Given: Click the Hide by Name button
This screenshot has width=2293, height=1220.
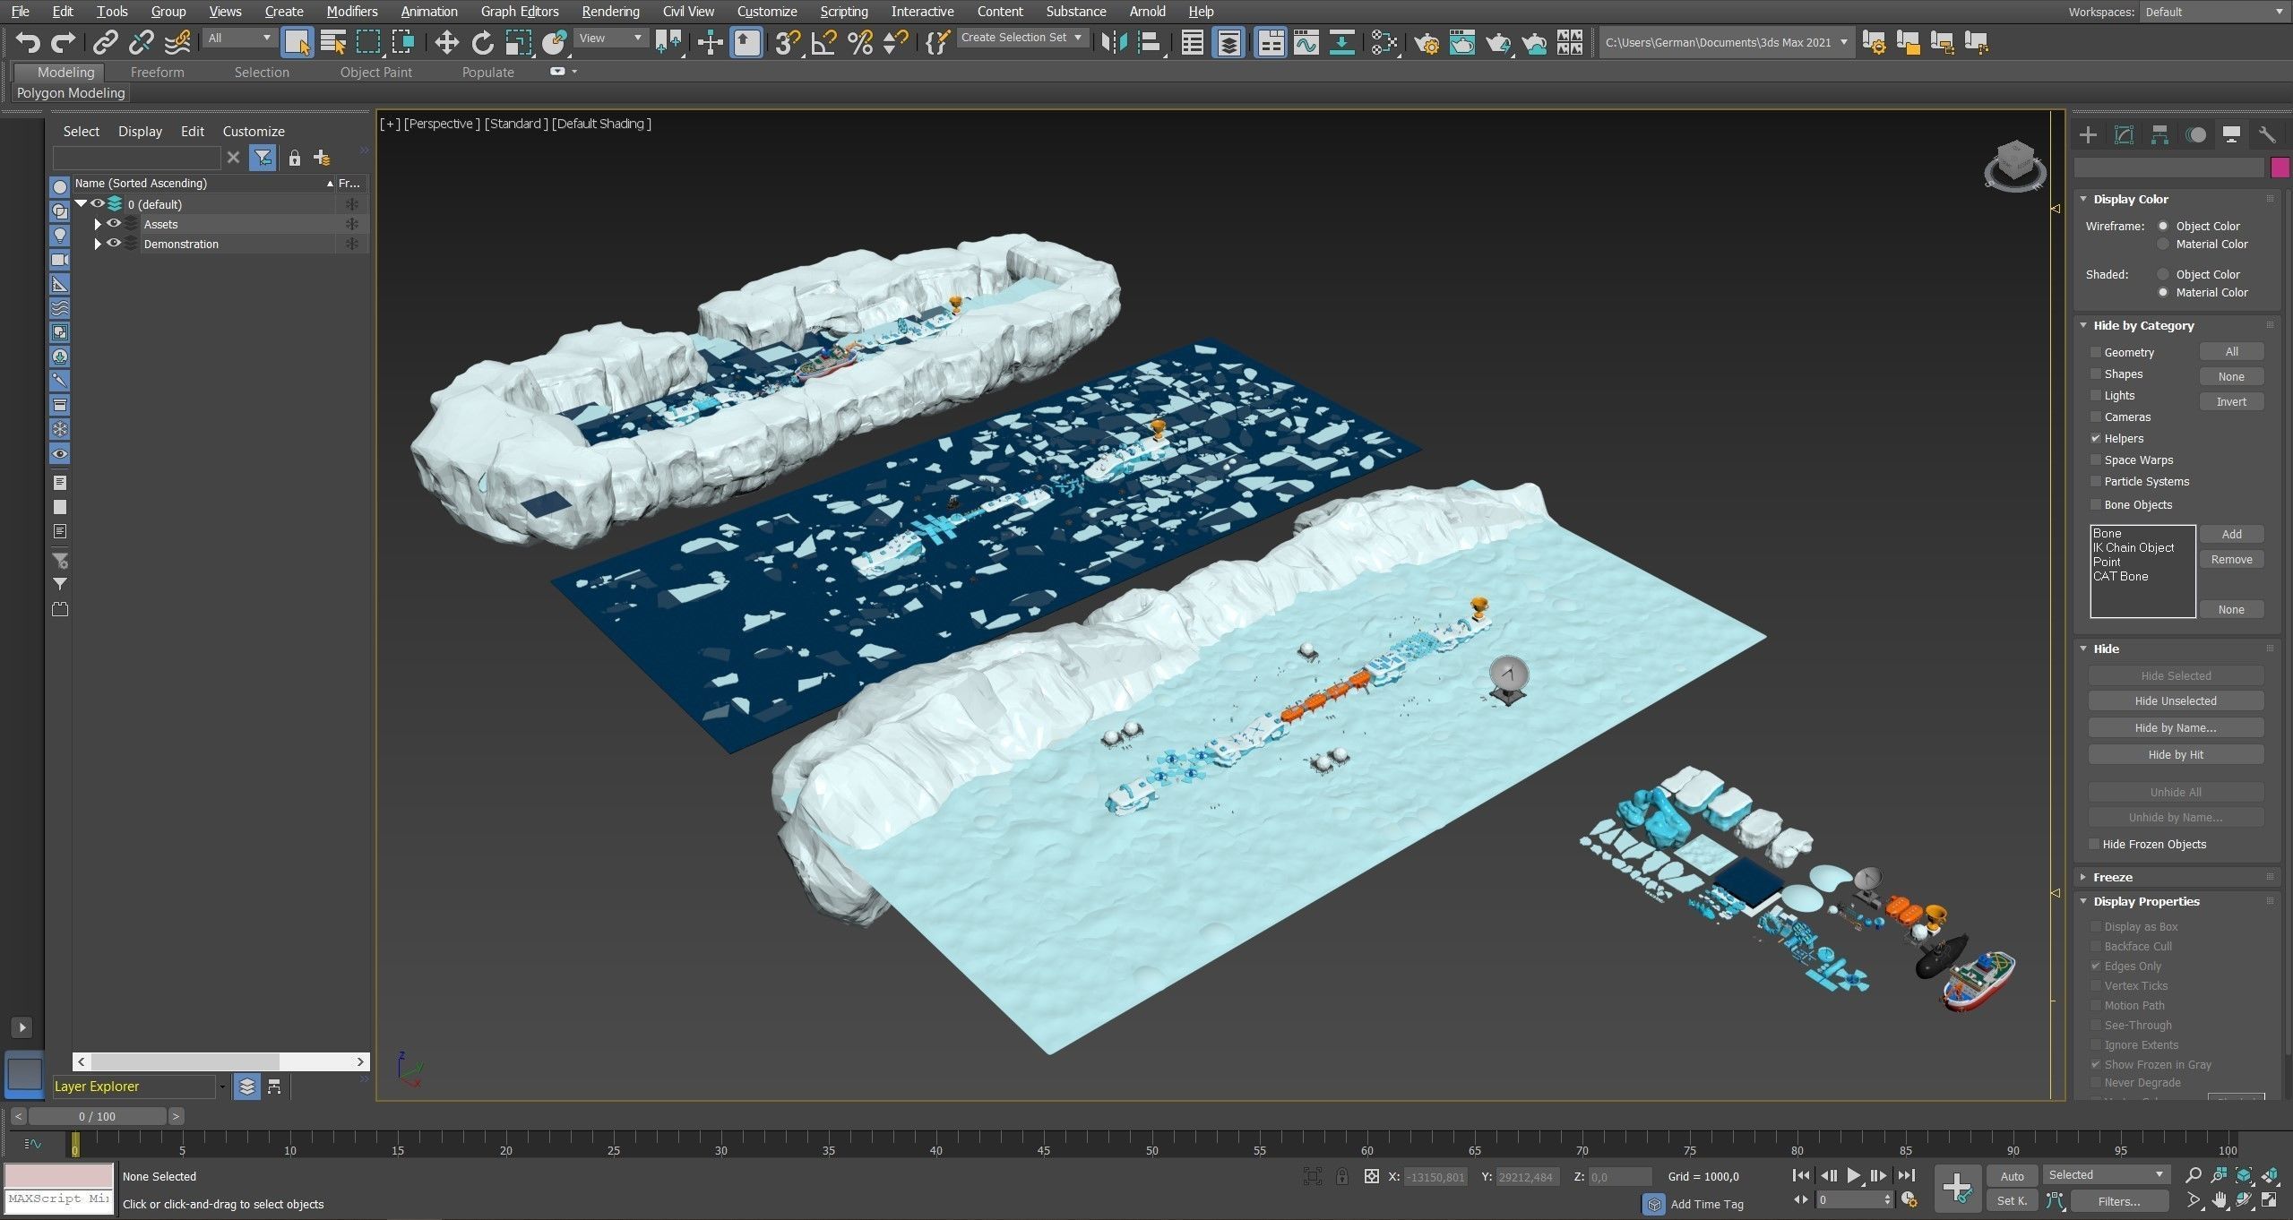Looking at the screenshot, I should tap(2175, 727).
